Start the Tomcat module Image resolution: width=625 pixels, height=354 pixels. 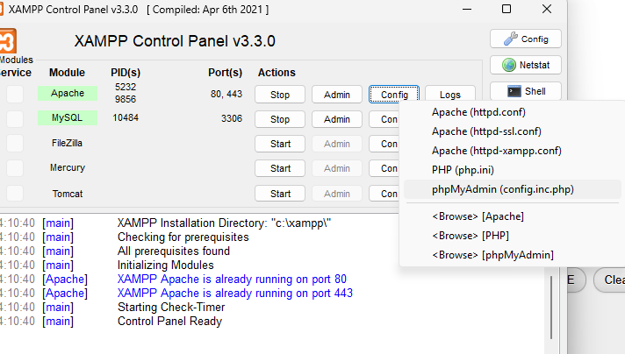tap(280, 193)
